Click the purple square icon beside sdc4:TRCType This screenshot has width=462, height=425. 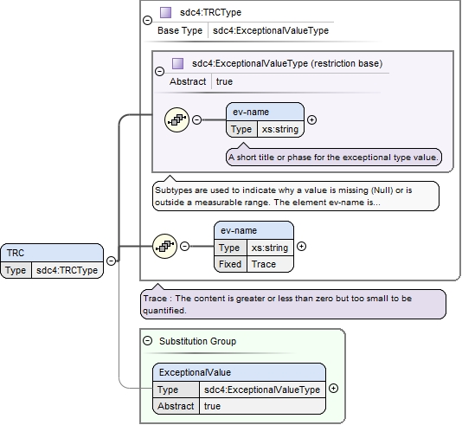coord(165,12)
